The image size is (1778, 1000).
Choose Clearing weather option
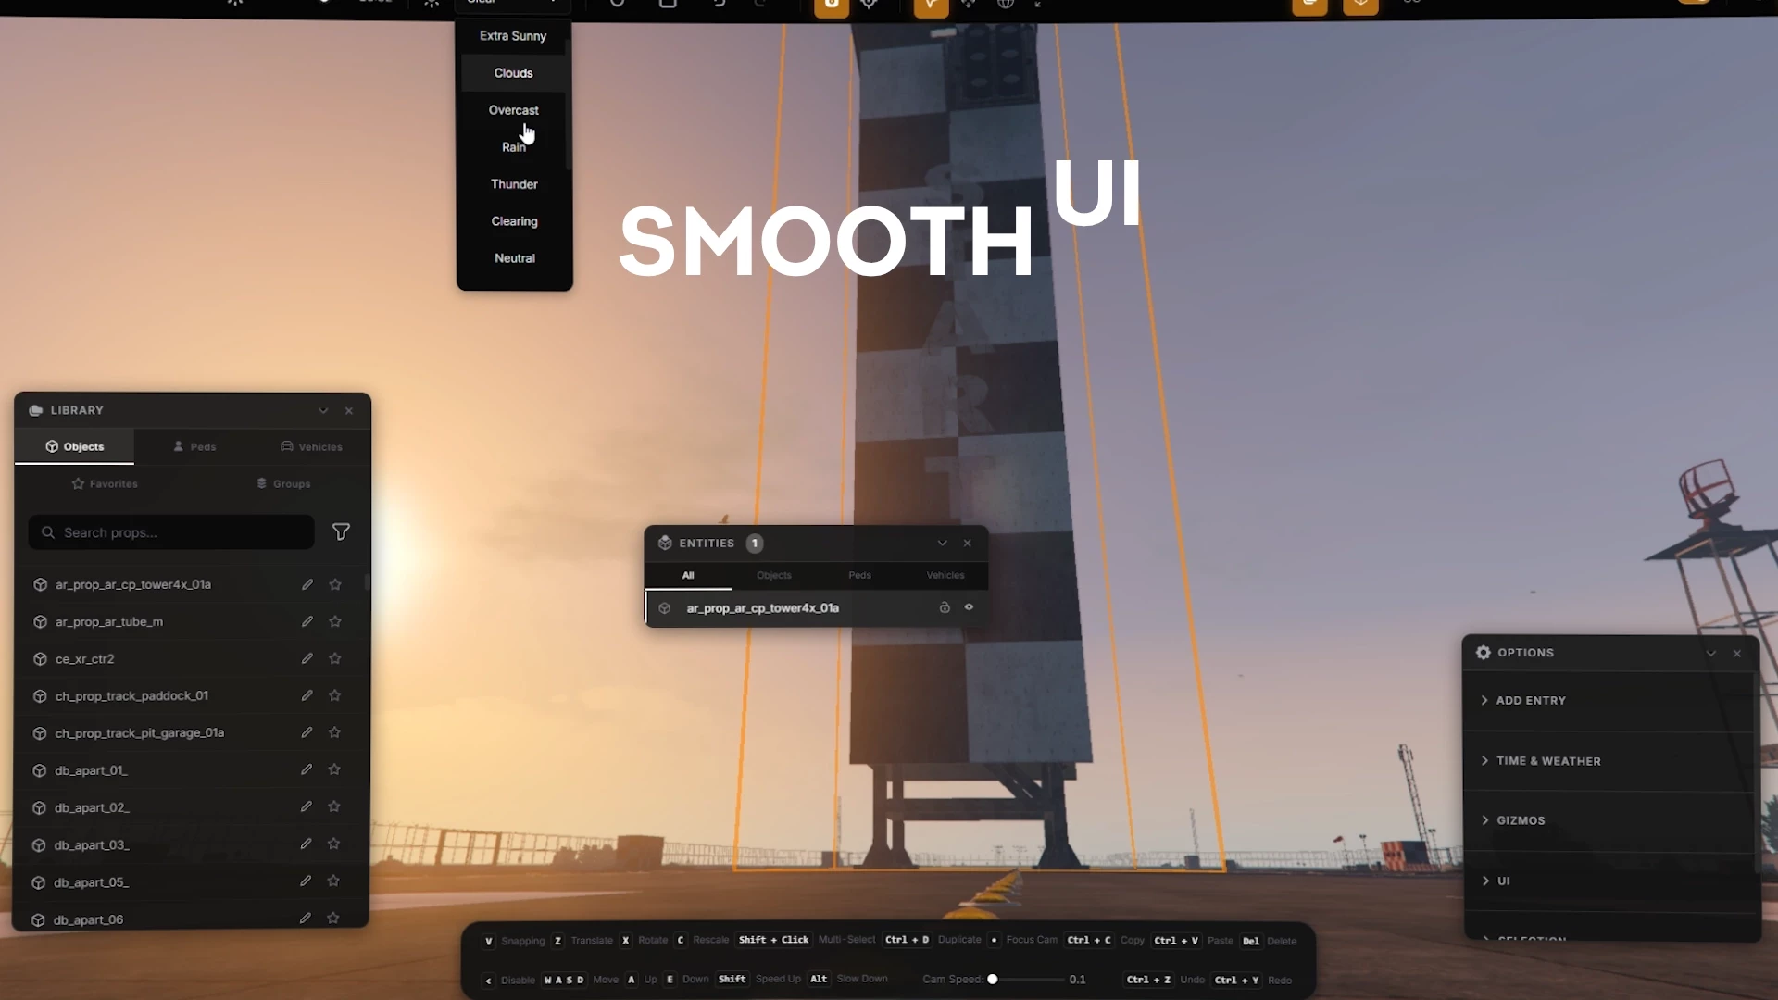tap(514, 221)
